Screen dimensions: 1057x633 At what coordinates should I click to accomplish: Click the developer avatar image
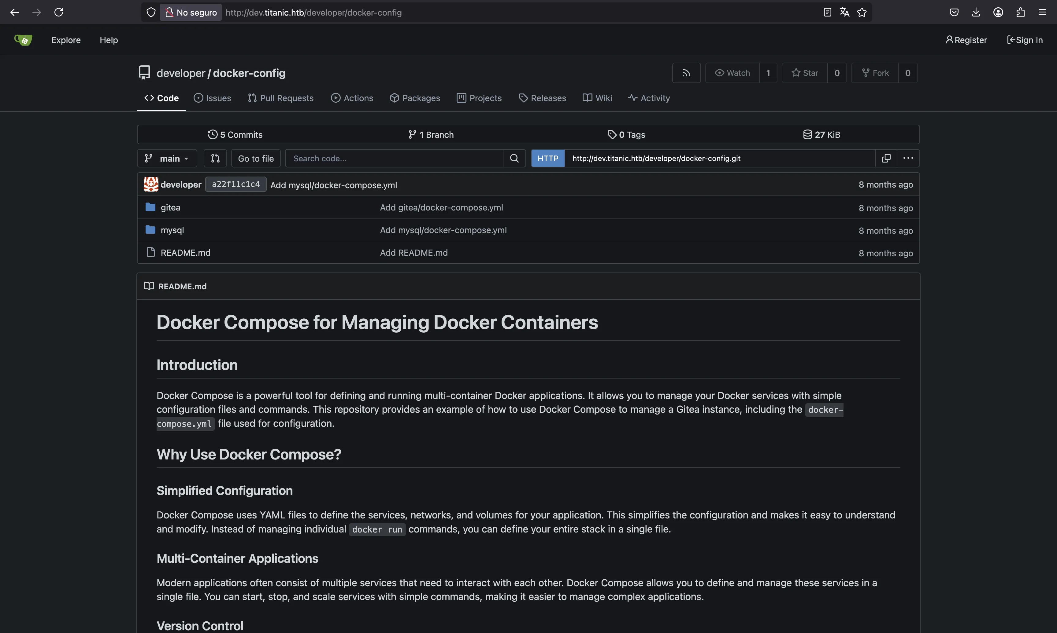point(151,184)
